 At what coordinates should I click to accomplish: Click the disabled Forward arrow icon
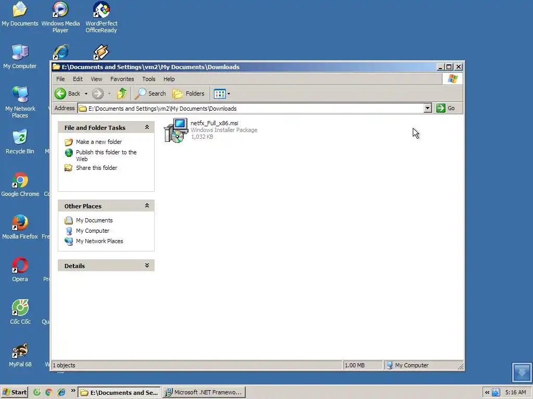[x=98, y=94]
